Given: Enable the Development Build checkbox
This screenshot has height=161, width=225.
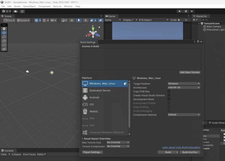Looking at the screenshot, I should coord(169,99).
